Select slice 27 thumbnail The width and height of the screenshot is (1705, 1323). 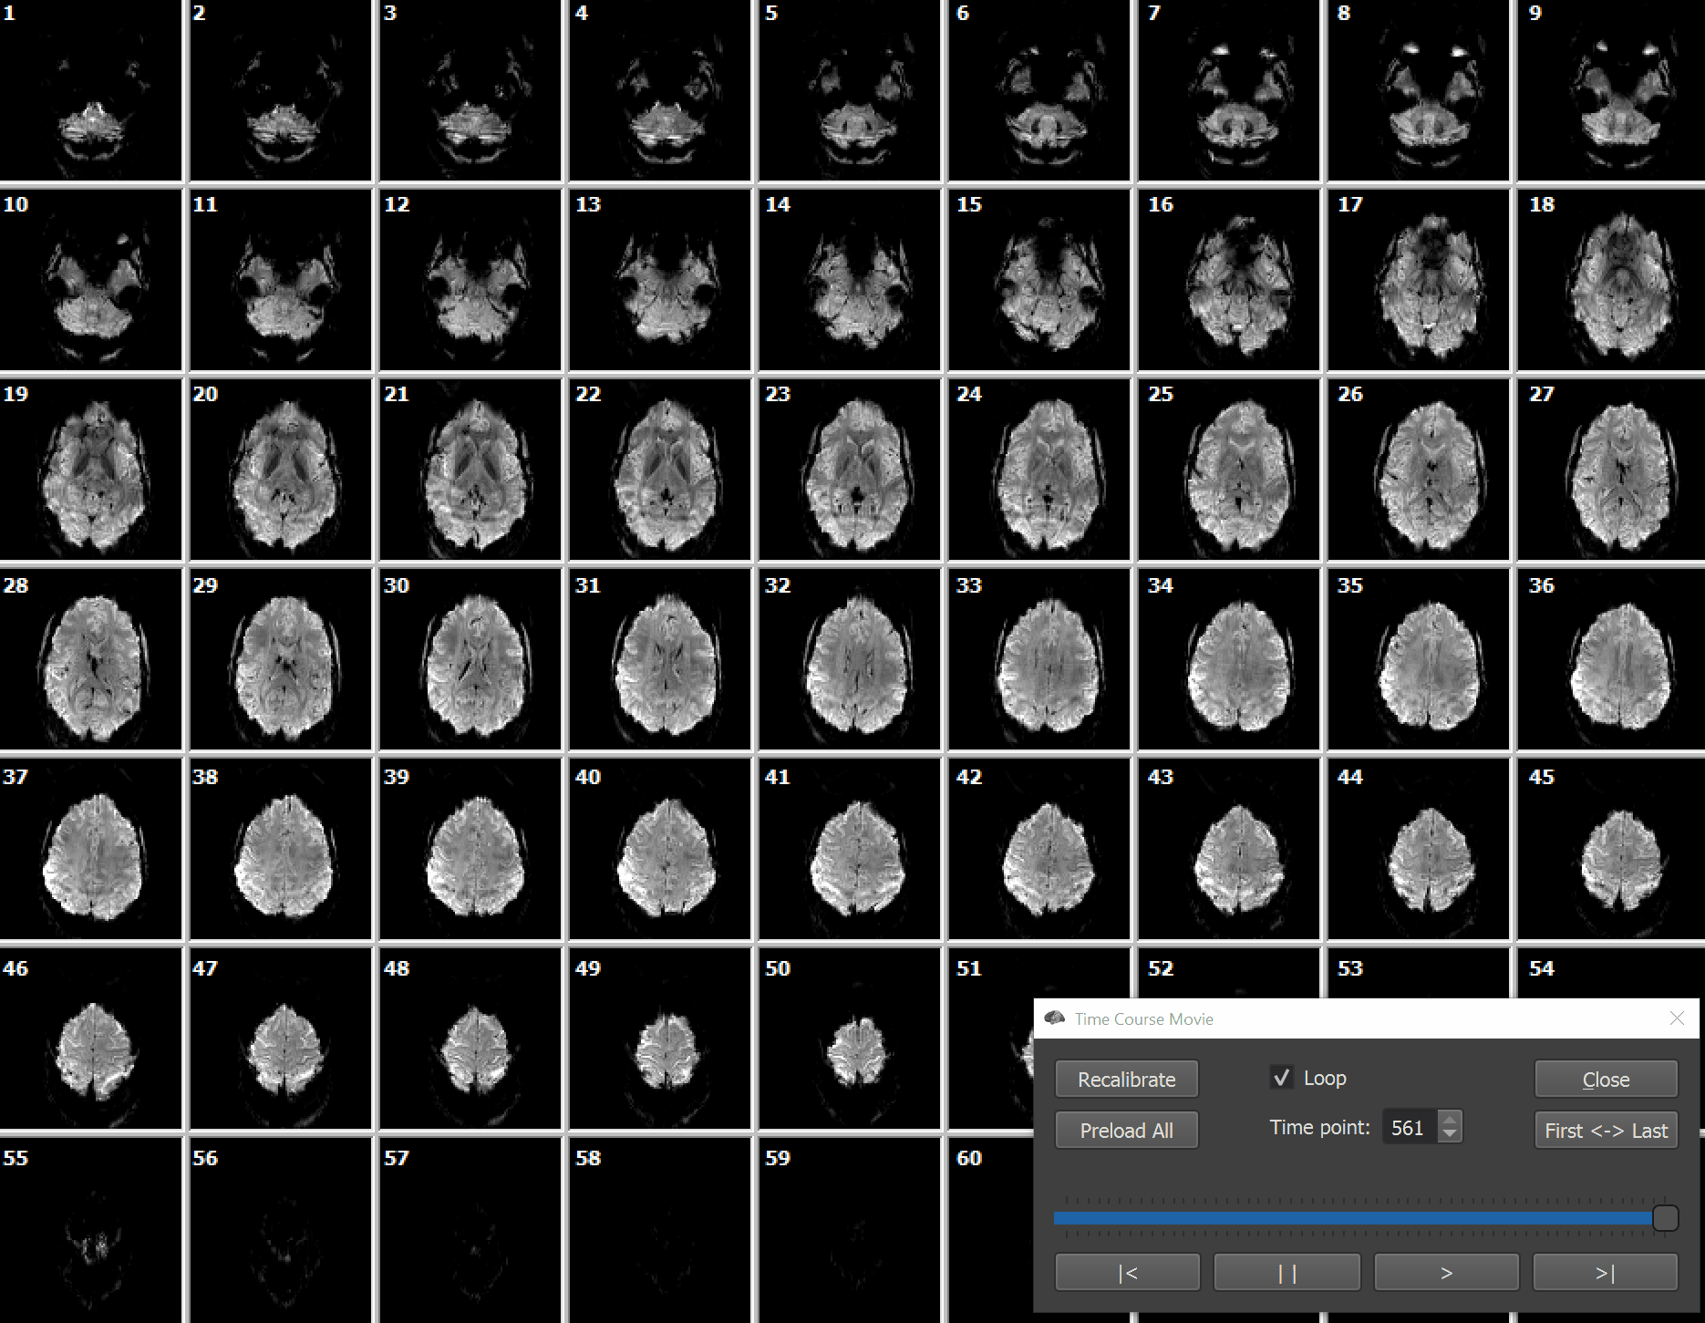[1611, 470]
